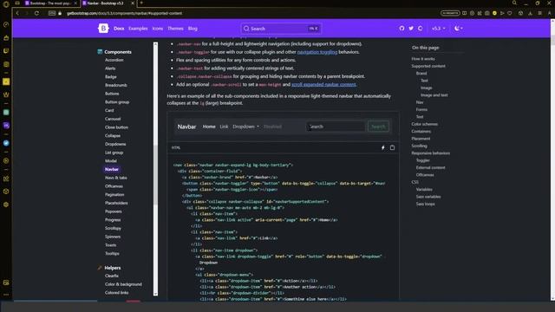Open the Open Collective icon link
This screenshot has height=312, width=555.
(x=420, y=29)
